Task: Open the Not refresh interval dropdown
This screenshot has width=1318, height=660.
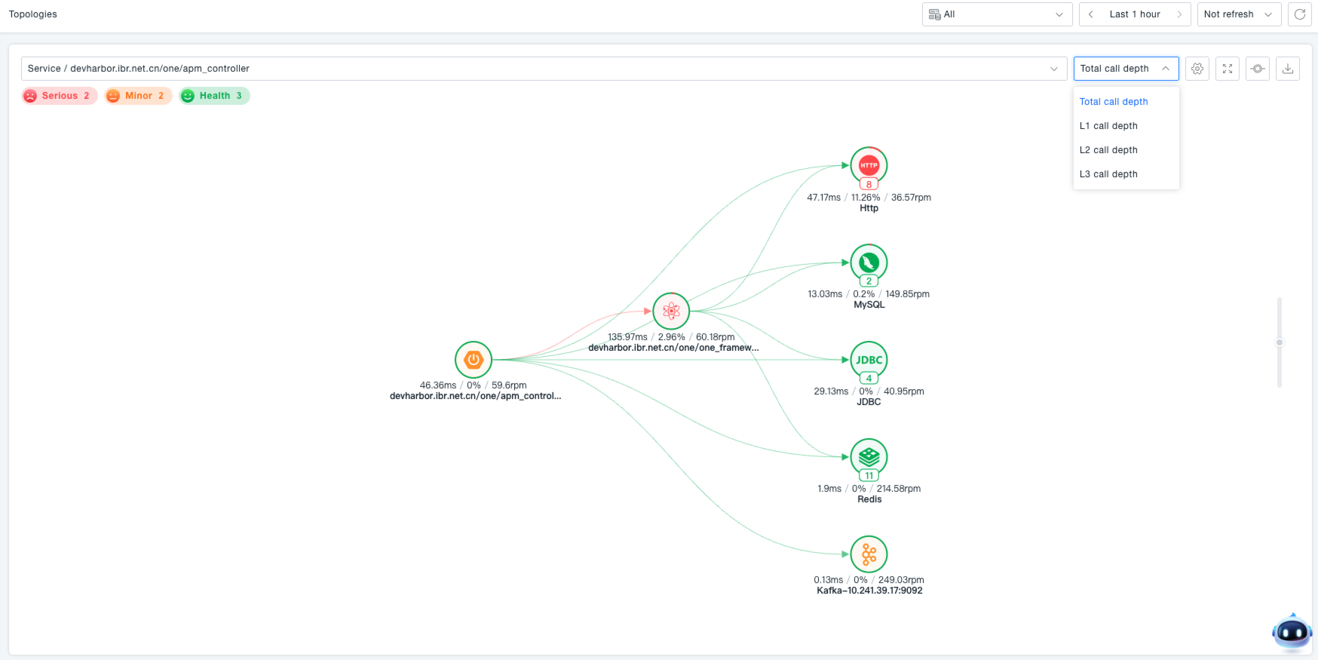Action: click(x=1238, y=14)
